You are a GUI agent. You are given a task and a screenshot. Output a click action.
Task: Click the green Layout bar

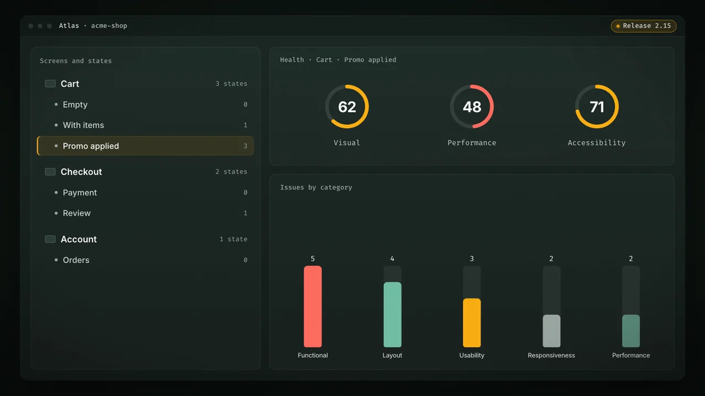[x=393, y=315]
